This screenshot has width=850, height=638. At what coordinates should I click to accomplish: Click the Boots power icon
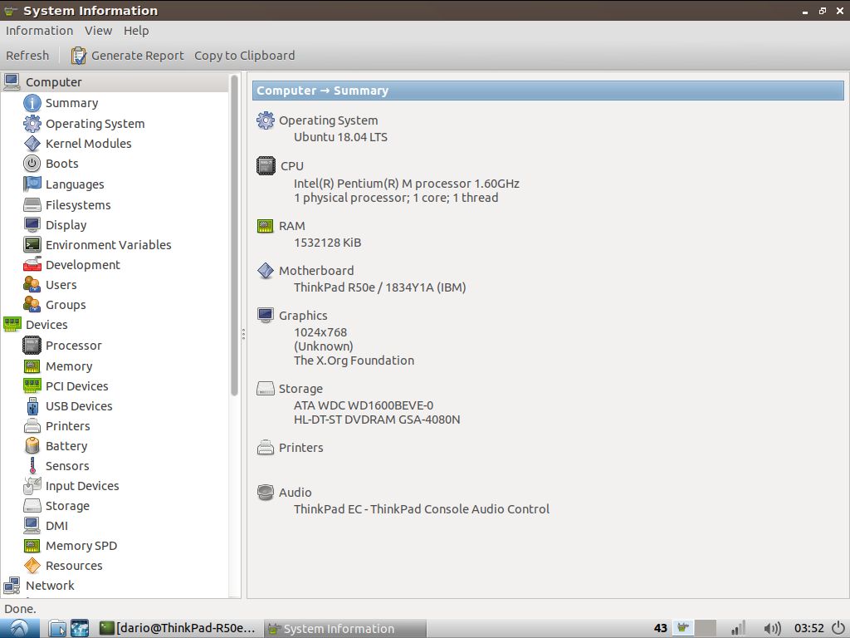(x=32, y=164)
